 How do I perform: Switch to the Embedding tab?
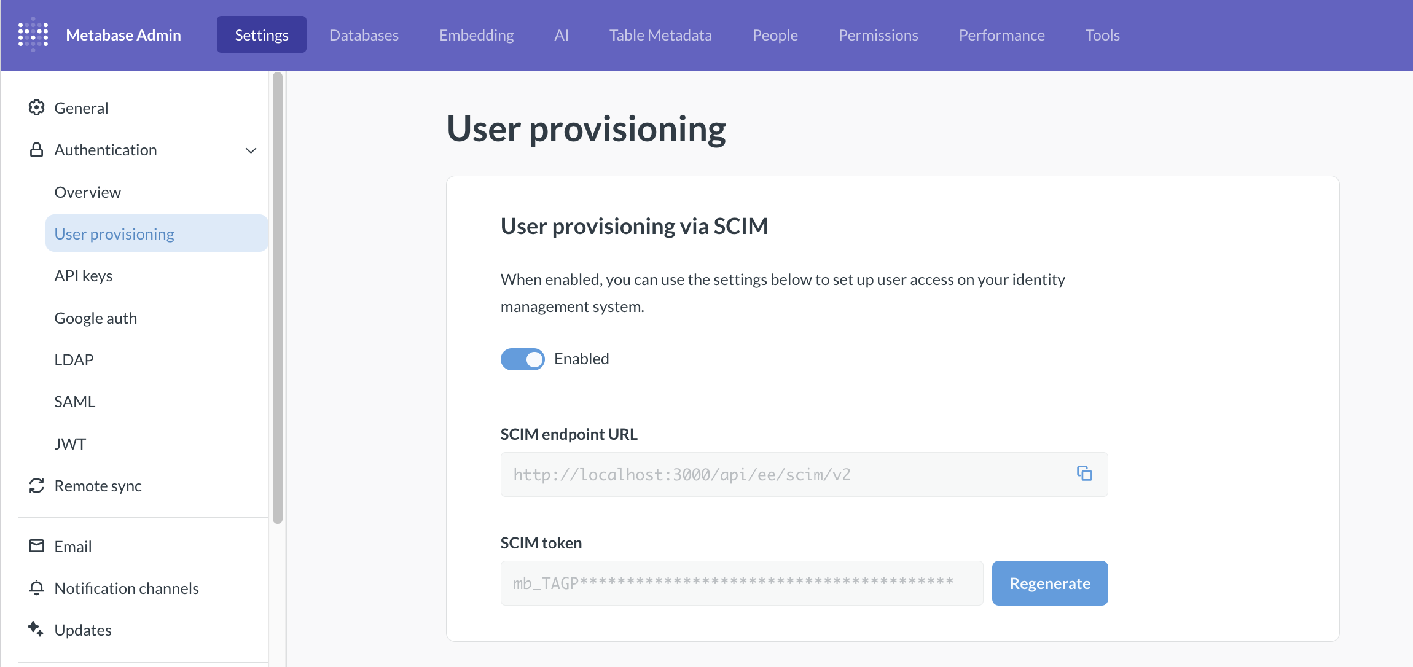[x=476, y=35]
